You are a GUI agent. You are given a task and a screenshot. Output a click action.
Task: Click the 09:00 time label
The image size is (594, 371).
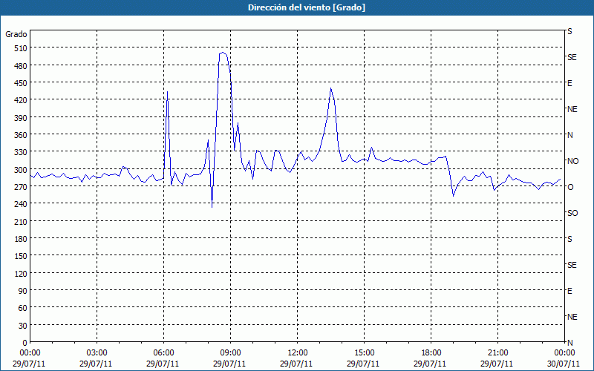click(230, 353)
